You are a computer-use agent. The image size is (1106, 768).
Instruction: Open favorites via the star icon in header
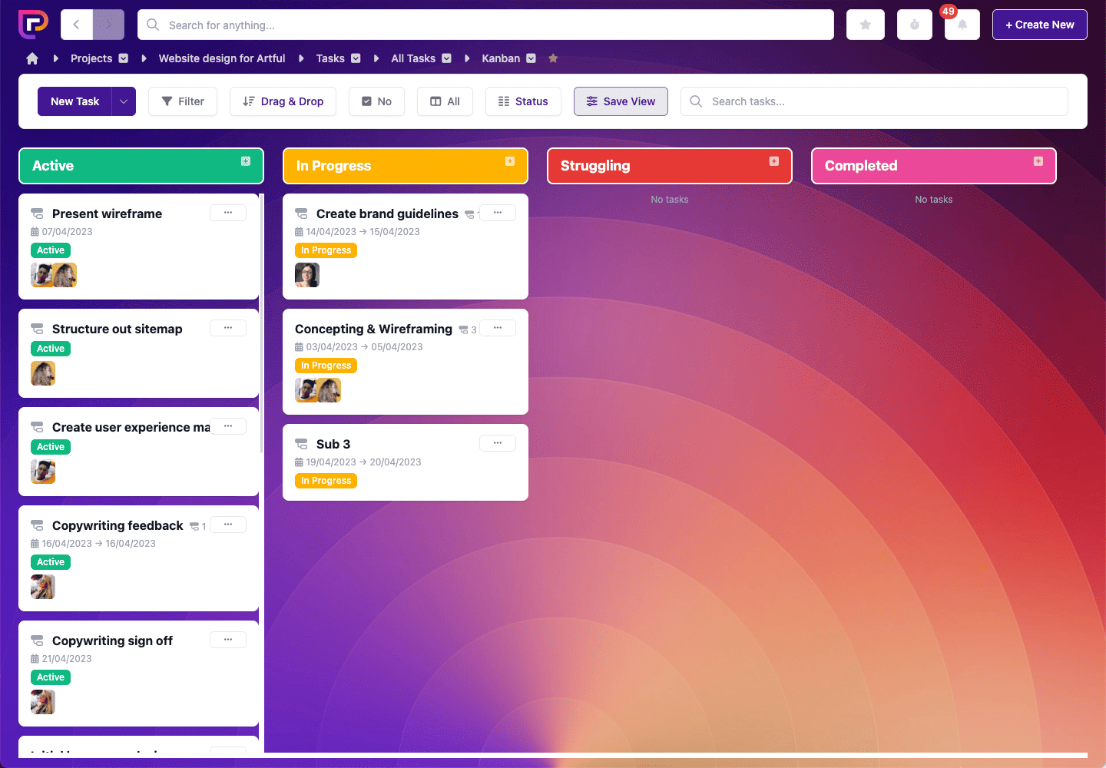pos(865,24)
